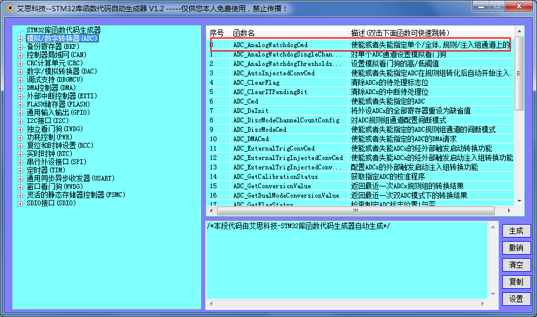Select the ADC_ExternalTrigInjectedConvCmd row
This screenshot has width=537, height=317.
361,158
